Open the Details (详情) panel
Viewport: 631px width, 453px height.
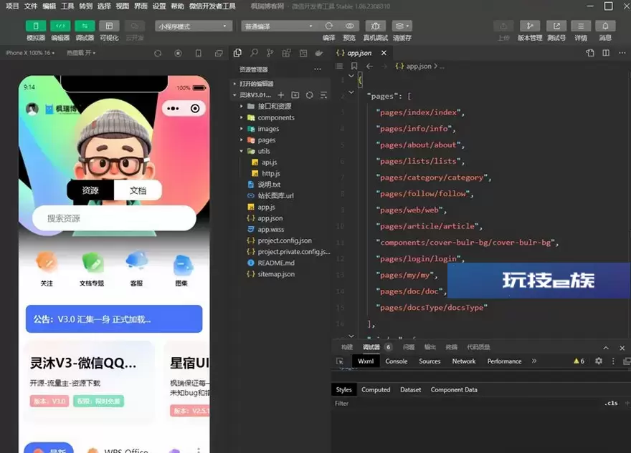pos(581,26)
